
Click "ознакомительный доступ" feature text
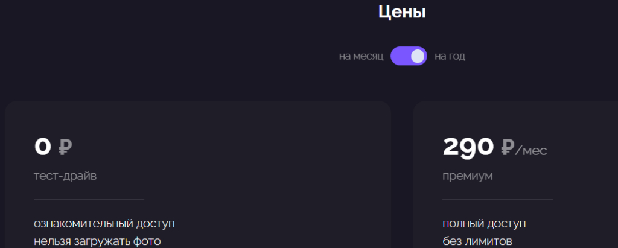pos(104,224)
